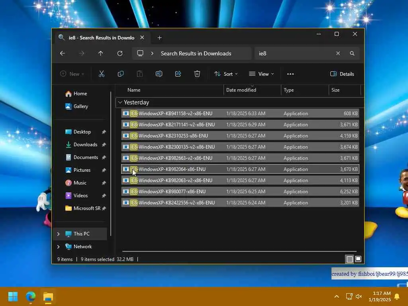Open notifications bell icon

tap(397, 296)
